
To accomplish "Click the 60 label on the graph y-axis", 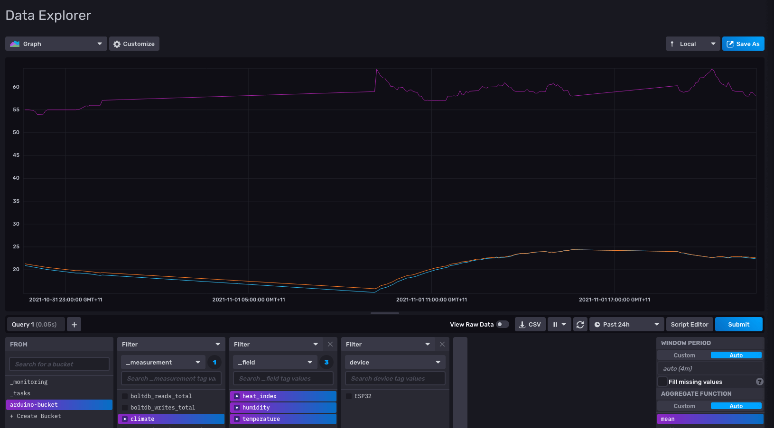I will (x=16, y=87).
